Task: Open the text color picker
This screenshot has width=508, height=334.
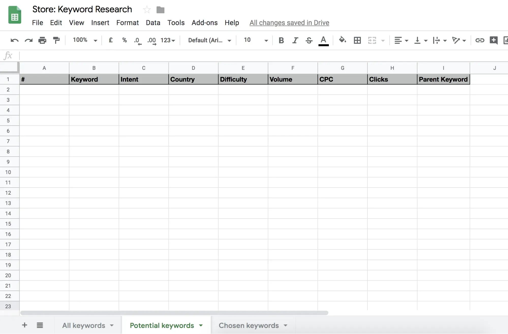Action: (x=323, y=41)
